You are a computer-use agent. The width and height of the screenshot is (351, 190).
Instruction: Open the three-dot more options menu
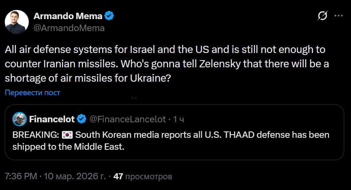click(x=338, y=16)
